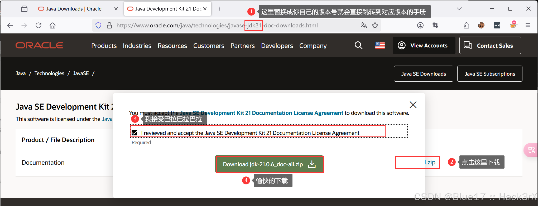Go forward to the next page
This screenshot has width=538, height=206.
[24, 25]
